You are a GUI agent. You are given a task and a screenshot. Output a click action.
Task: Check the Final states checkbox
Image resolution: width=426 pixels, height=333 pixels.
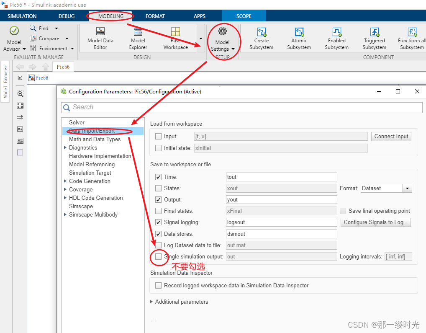click(158, 211)
